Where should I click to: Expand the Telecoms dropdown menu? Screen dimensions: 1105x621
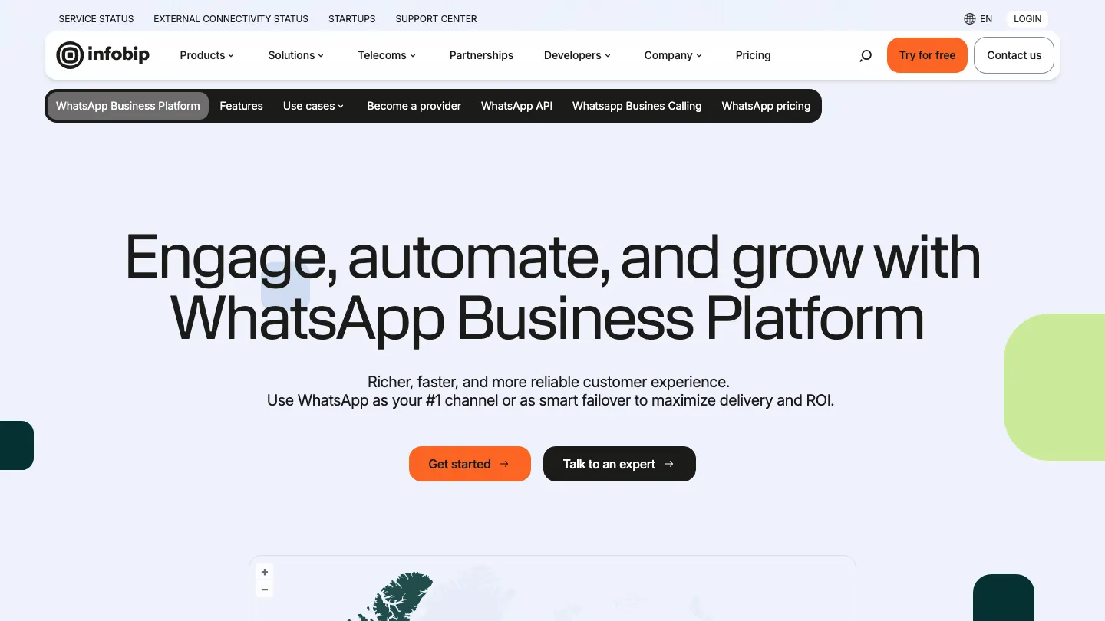tap(387, 55)
